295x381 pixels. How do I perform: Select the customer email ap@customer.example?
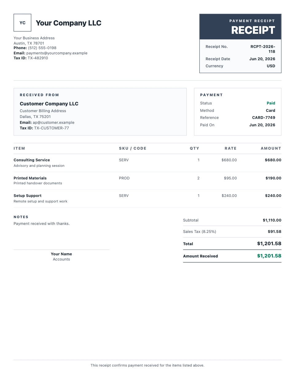tap(53, 123)
